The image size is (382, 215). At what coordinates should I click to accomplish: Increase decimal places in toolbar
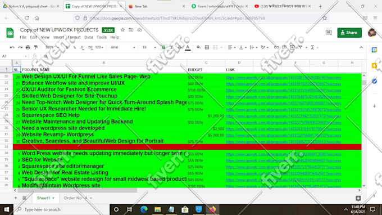tap(90, 47)
